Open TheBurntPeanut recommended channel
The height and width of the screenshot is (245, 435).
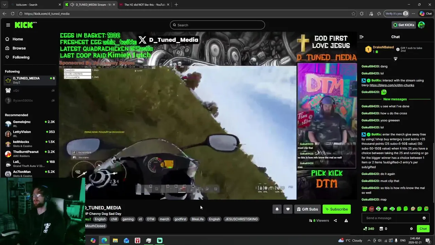coord(30,154)
